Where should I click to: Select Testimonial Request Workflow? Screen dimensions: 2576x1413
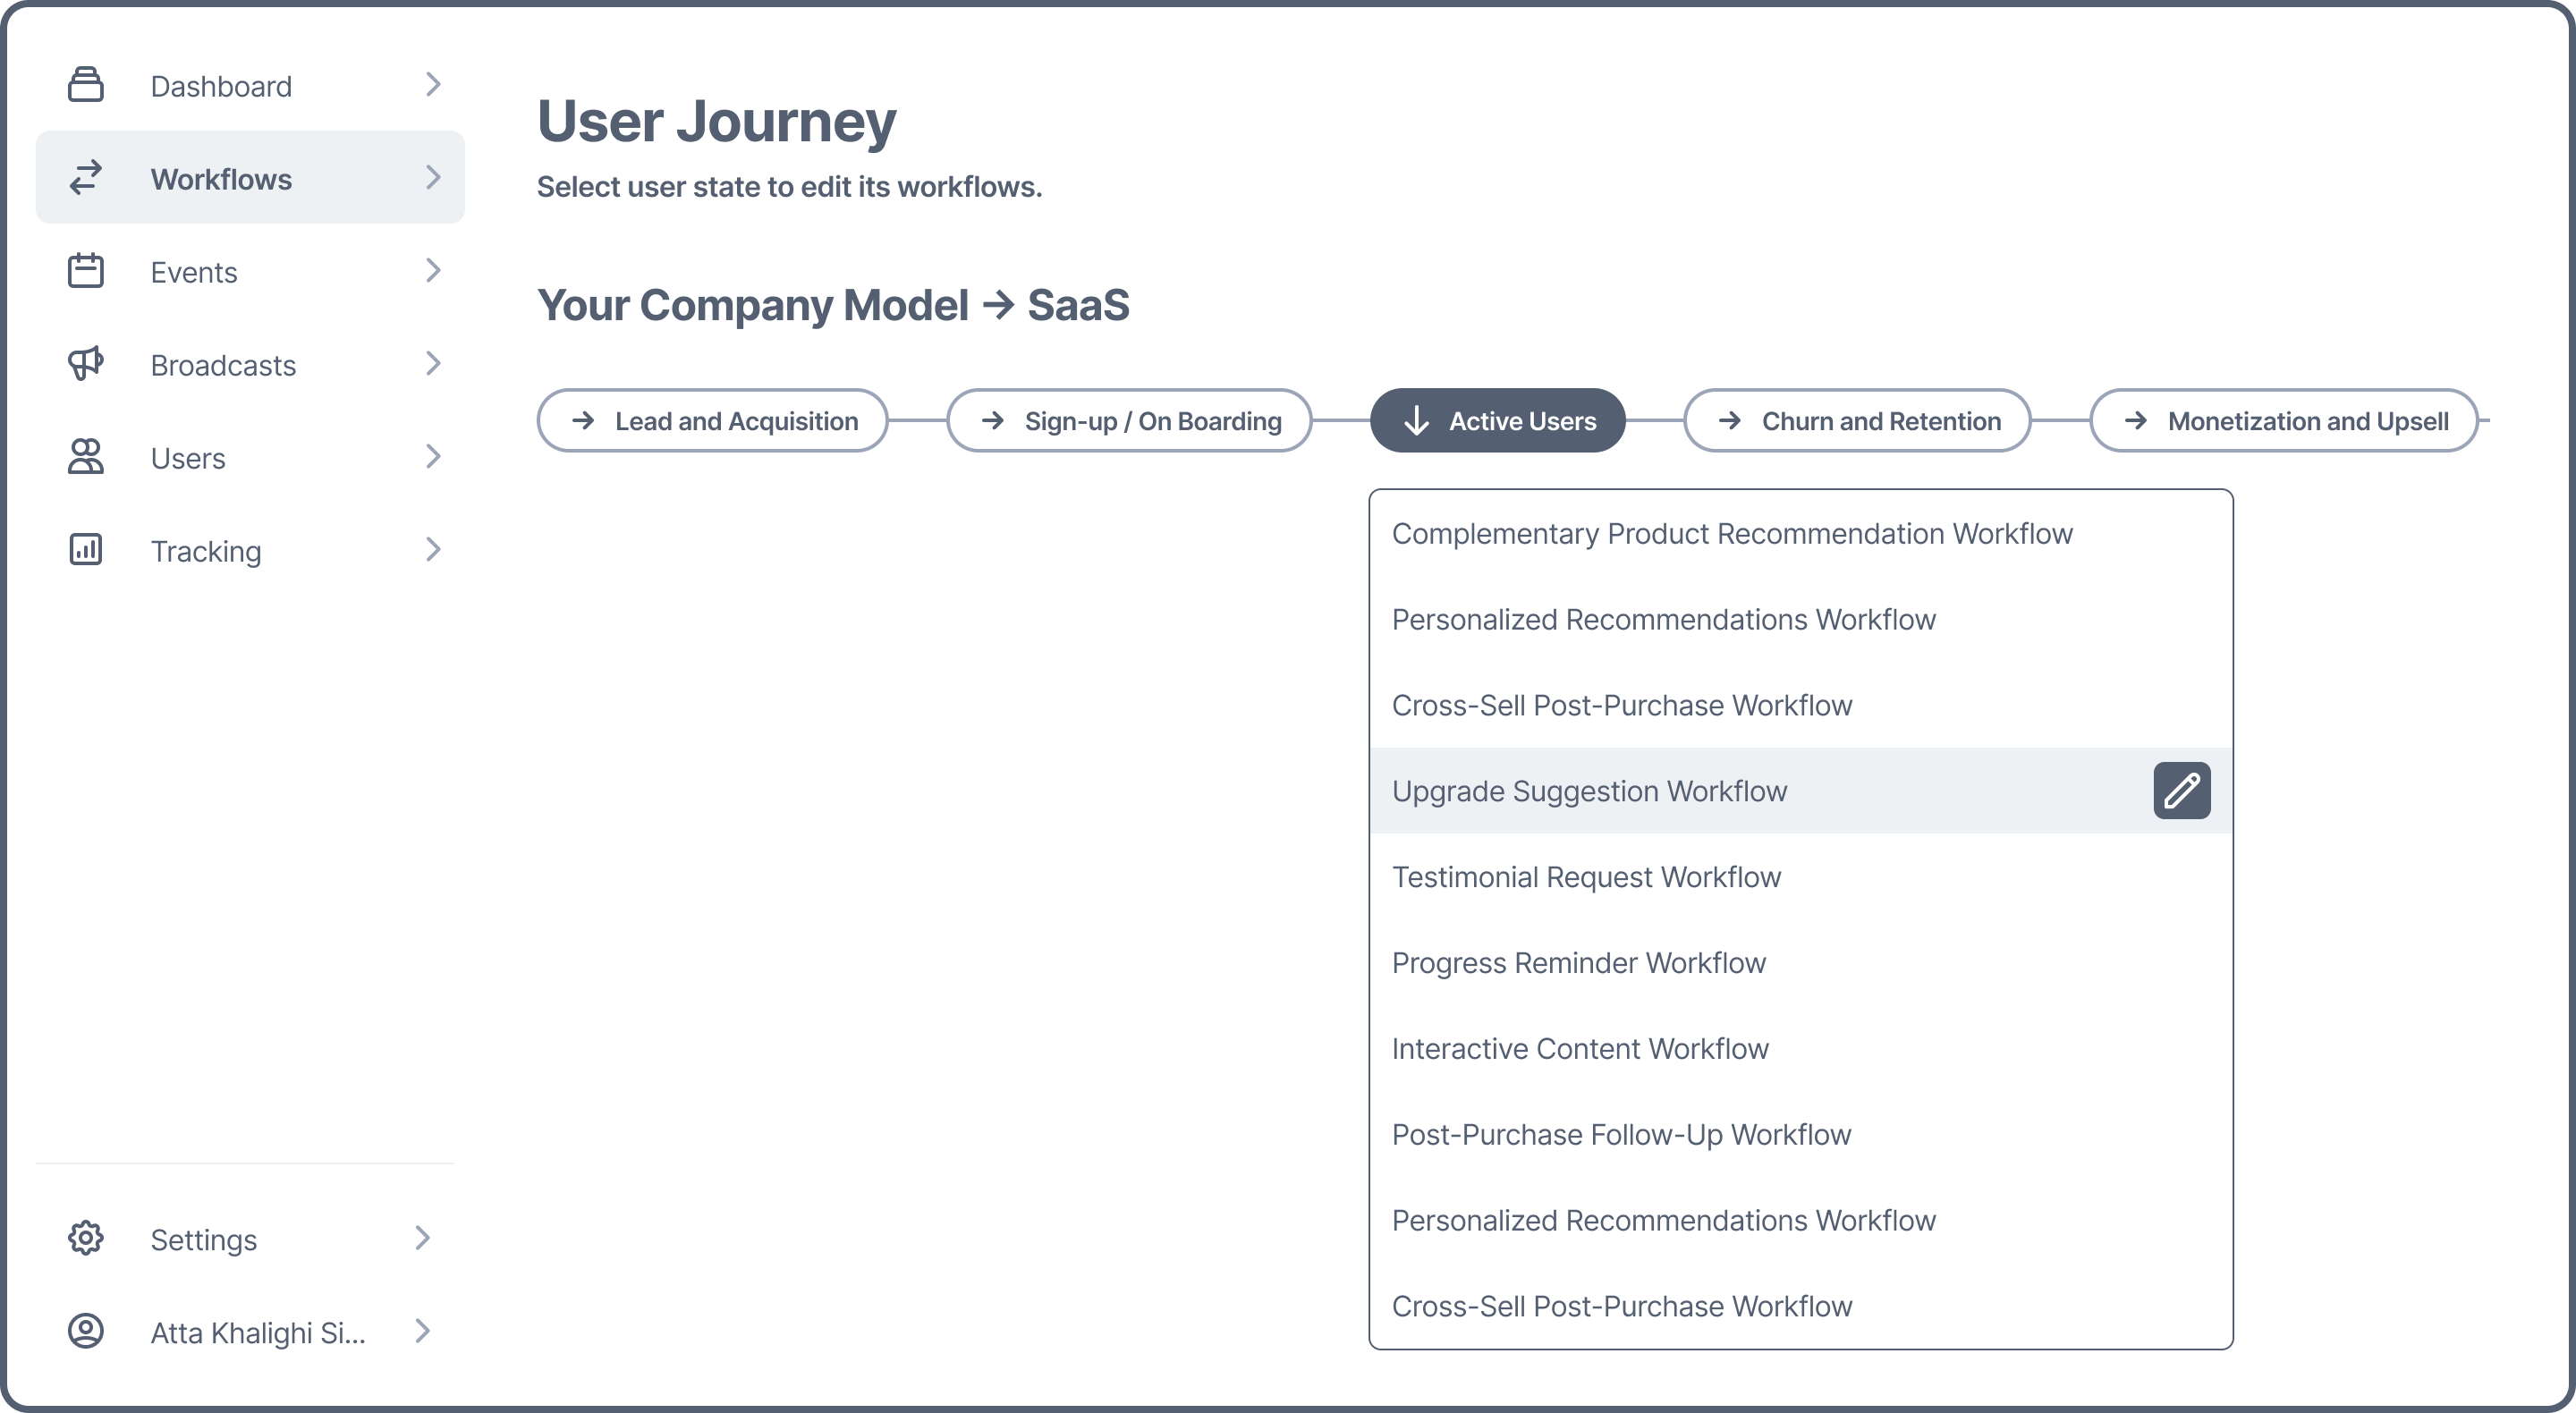[1586, 877]
